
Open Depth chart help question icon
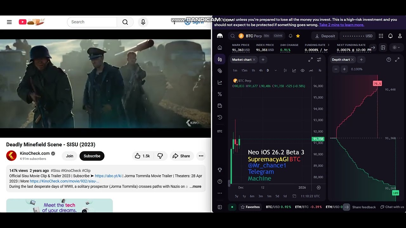[389, 60]
